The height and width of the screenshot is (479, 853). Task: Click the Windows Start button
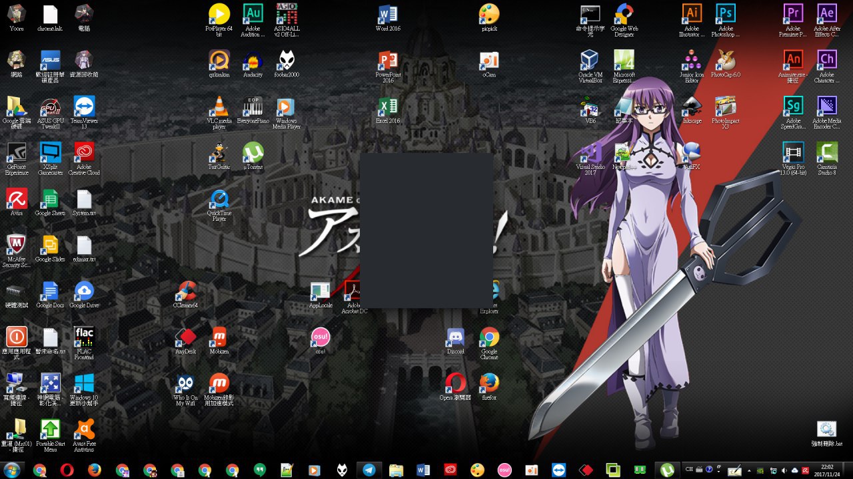(11, 470)
